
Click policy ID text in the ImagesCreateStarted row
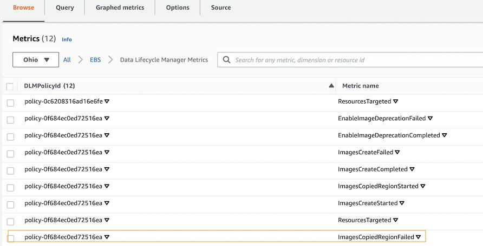(x=63, y=203)
